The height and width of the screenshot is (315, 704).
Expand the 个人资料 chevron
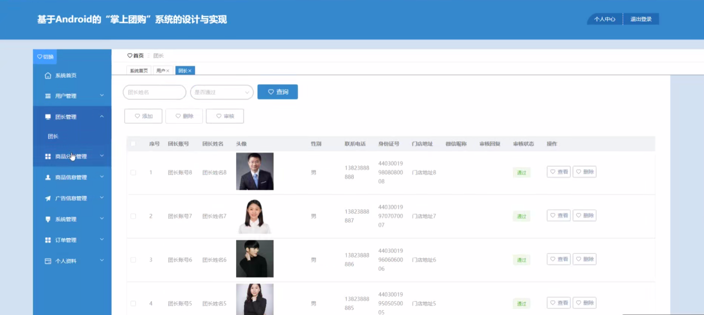[102, 260]
